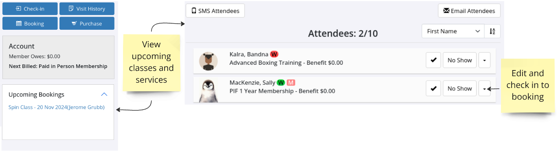Click Sally MacKenzie's penguin avatar
The width and height of the screenshot is (558, 154).
click(208, 90)
